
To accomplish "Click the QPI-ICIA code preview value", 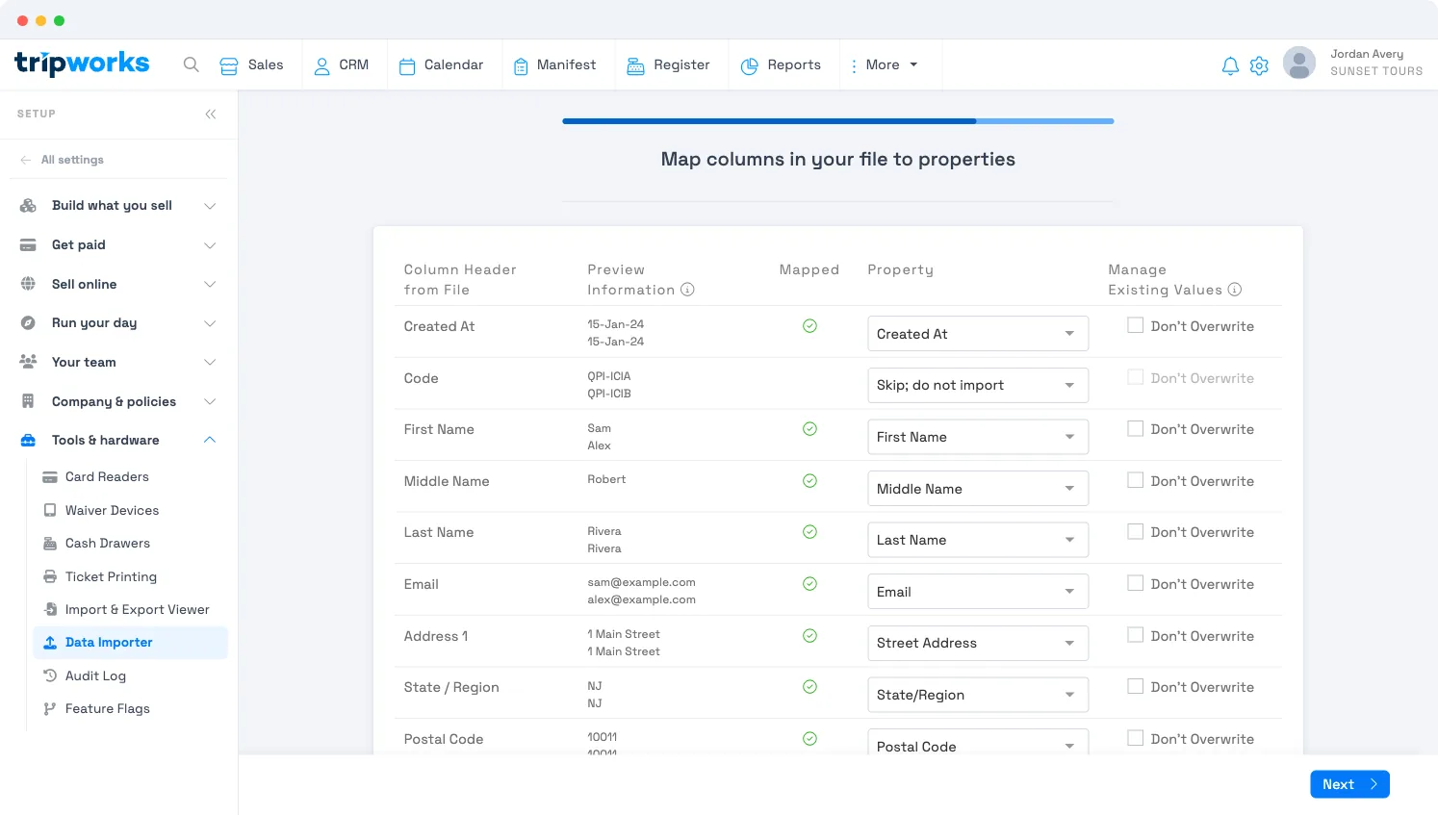I will 609,376.
